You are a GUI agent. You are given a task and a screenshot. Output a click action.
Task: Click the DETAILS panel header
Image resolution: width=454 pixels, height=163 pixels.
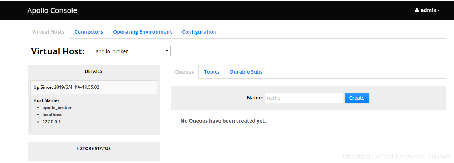pos(94,71)
